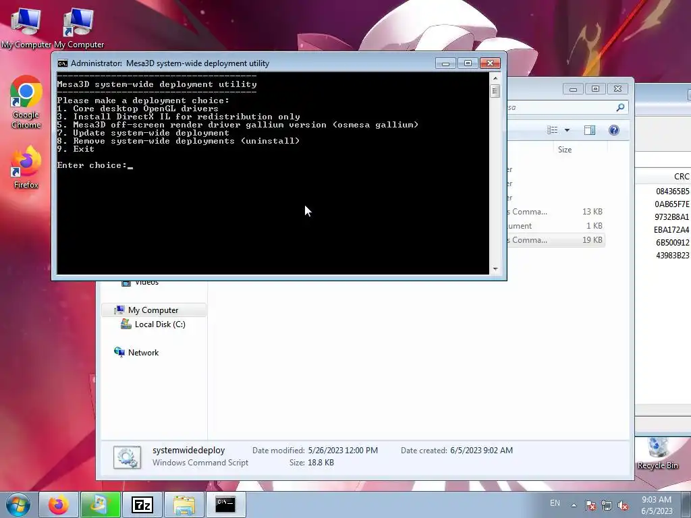The image size is (691, 518).
Task: Click the console scrollbar thumb
Action: tap(495, 91)
